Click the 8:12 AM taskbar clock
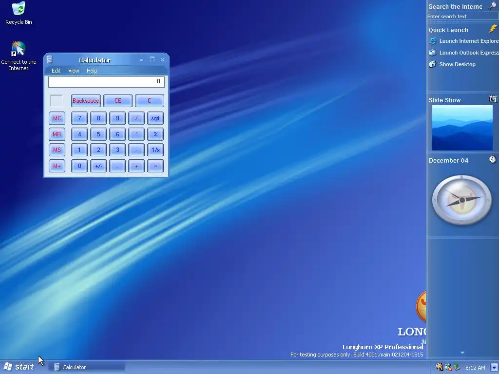Viewport: 499px width, 374px height. [475, 368]
